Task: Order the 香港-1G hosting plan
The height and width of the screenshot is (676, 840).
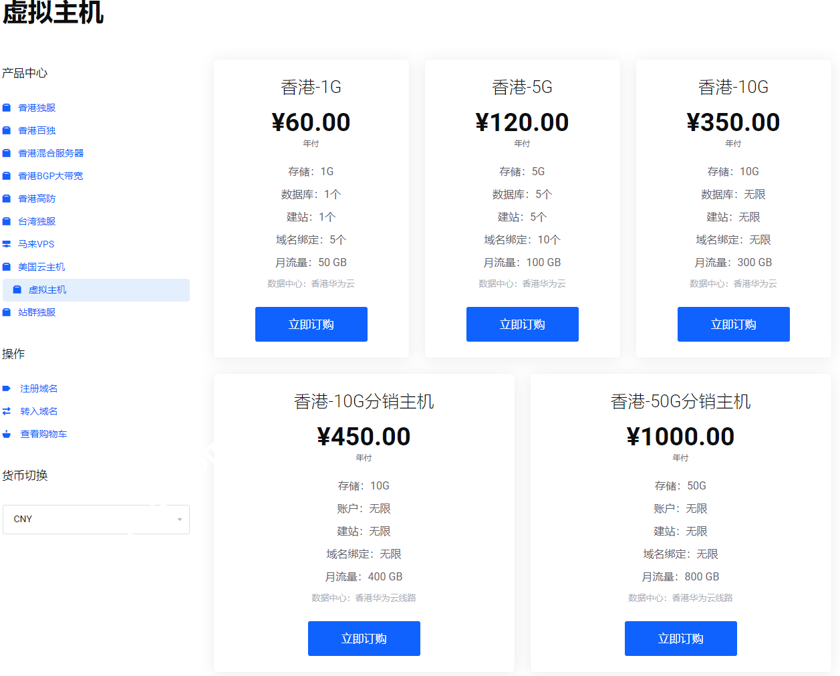Action: coord(311,324)
